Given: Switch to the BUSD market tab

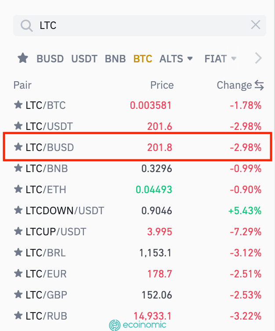Looking at the screenshot, I should click(50, 58).
